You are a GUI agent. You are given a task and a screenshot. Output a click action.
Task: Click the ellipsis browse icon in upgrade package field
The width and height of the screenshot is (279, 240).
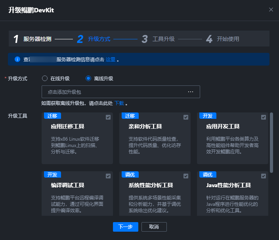pyautogui.click(x=191, y=92)
